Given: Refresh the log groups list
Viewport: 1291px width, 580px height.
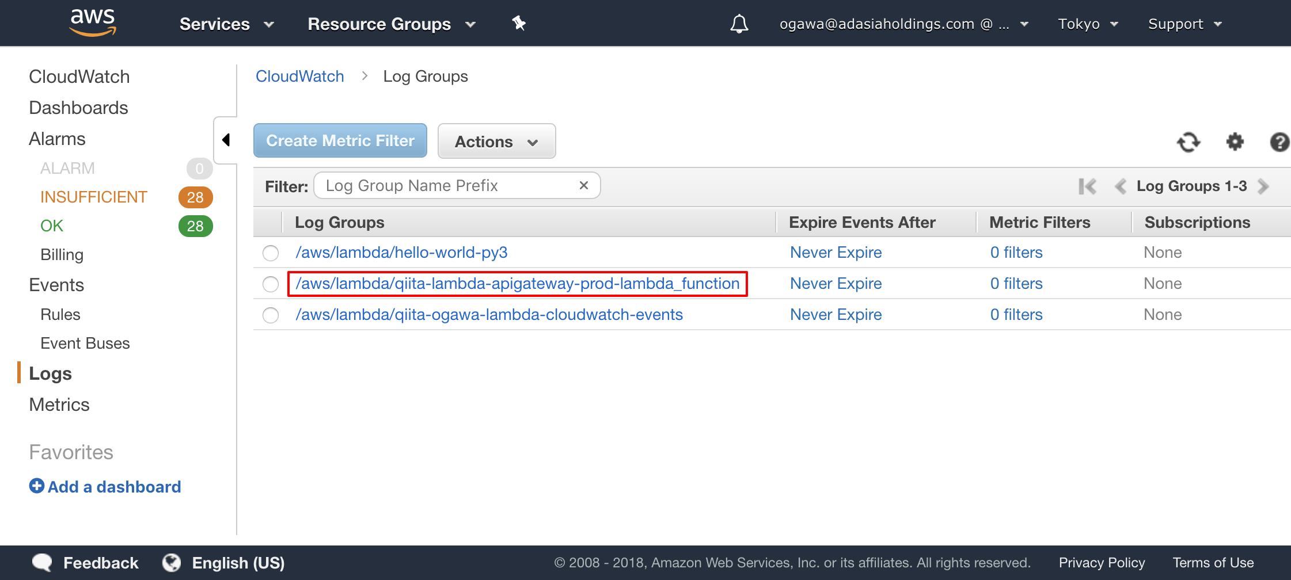Looking at the screenshot, I should (x=1189, y=142).
